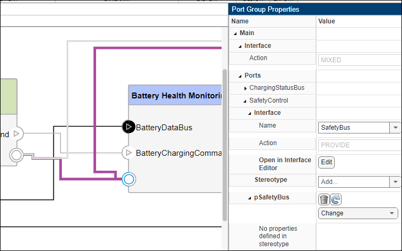This screenshot has height=251, width=402.
Task: Open the SafetyBus interface name dropdown
Action: pos(395,128)
